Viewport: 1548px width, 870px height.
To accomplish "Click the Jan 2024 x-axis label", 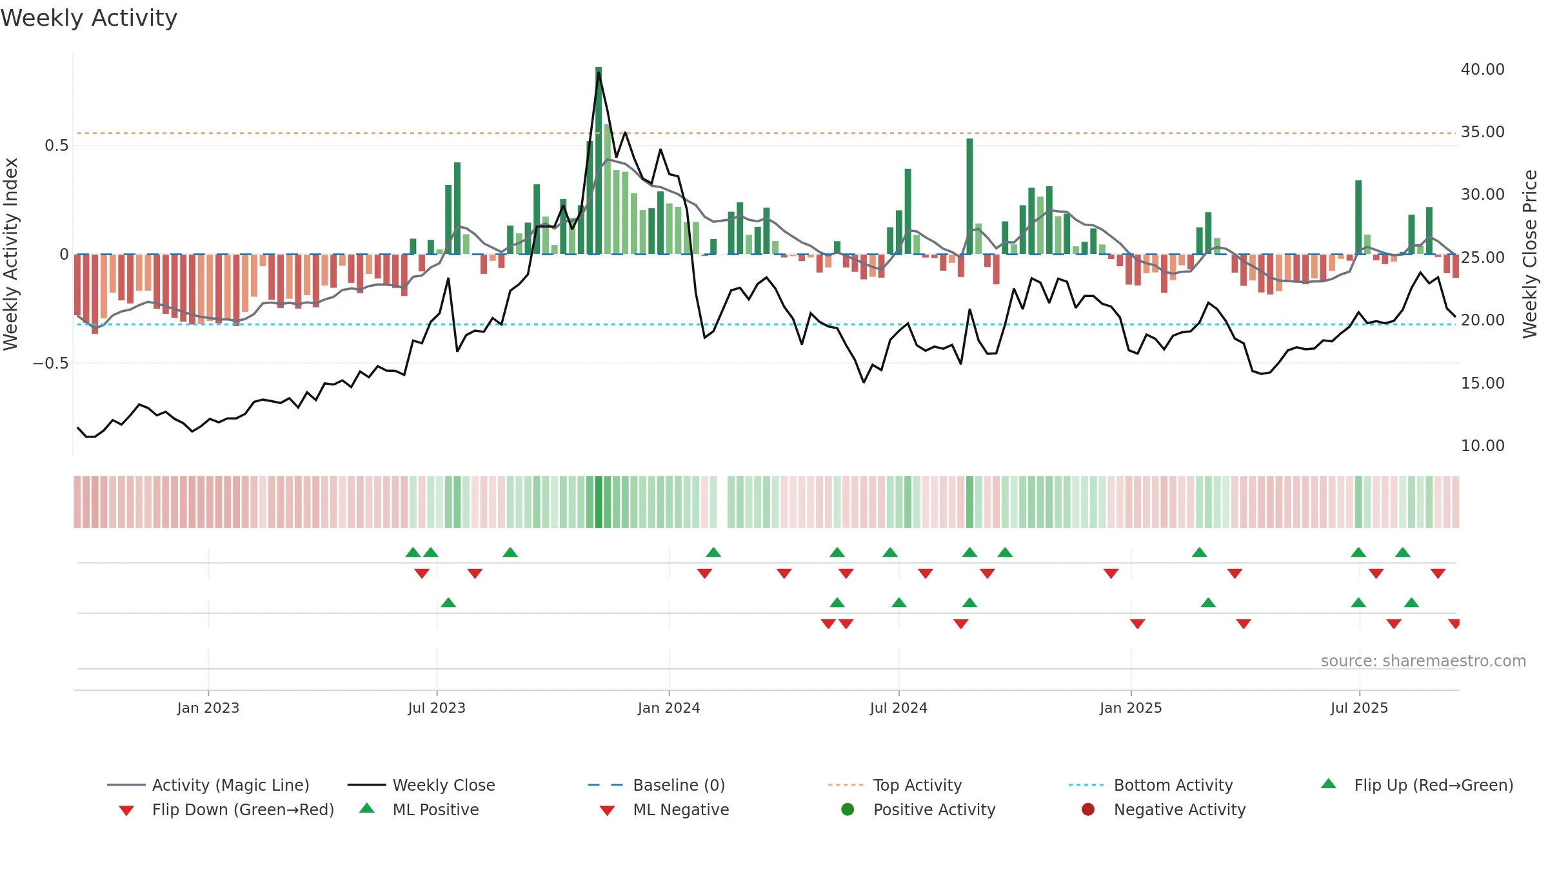I will (669, 708).
